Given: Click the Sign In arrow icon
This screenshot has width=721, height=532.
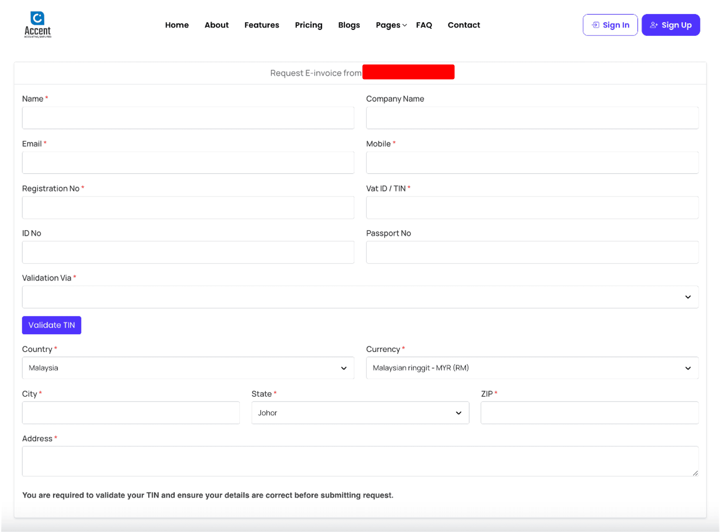Looking at the screenshot, I should click(x=595, y=25).
